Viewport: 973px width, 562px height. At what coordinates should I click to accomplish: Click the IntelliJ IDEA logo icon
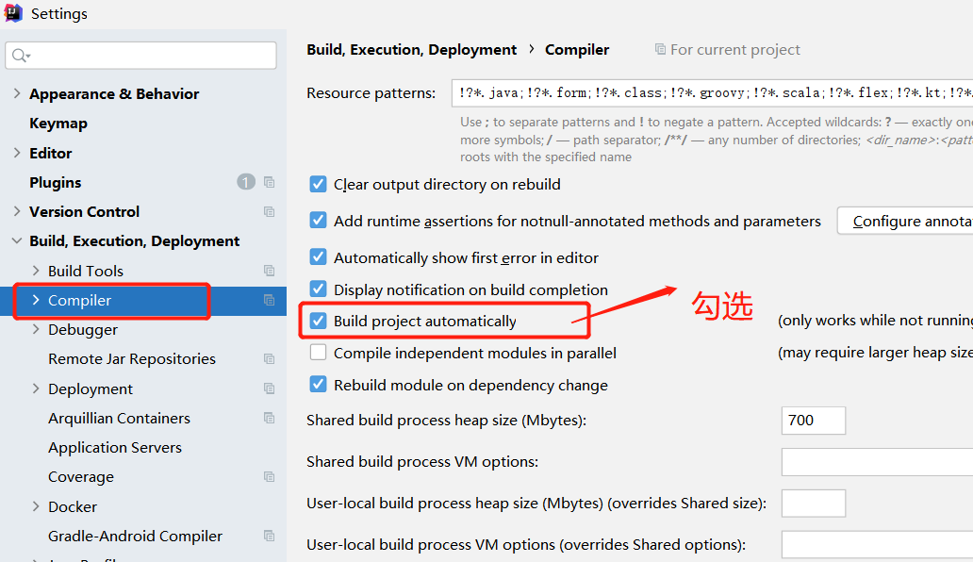[x=13, y=13]
